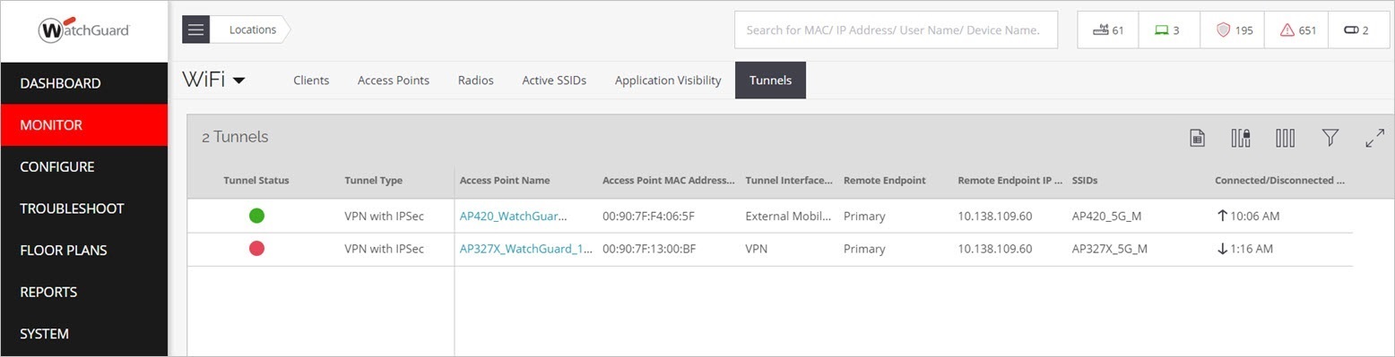Open DASHBOARD in the sidebar
The width and height of the screenshot is (1395, 357).
[84, 83]
